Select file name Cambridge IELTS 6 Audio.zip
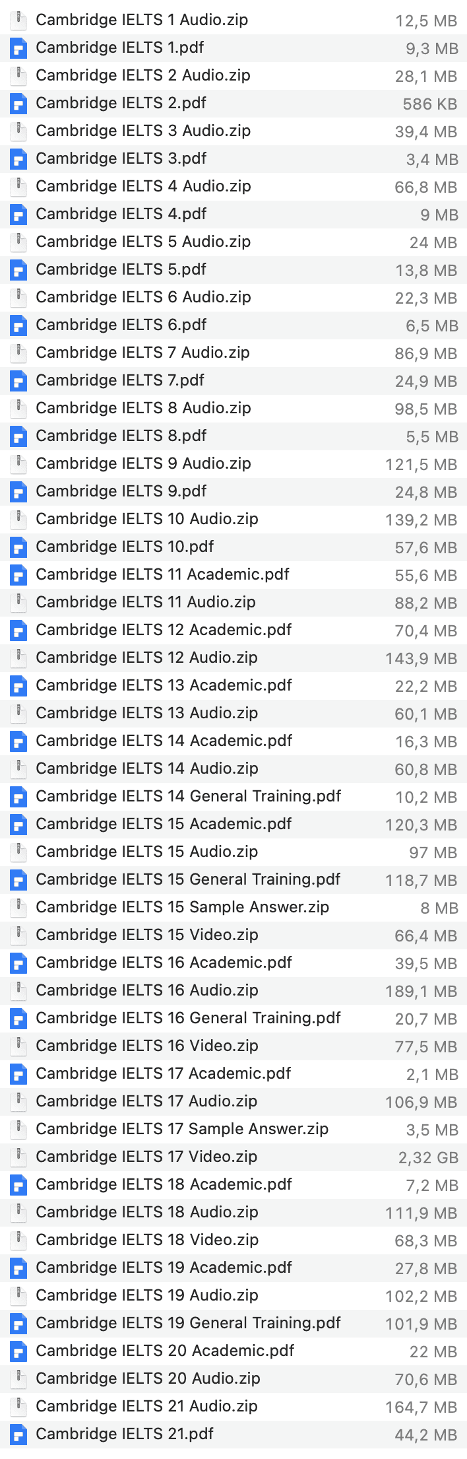467x1459 pixels. 144,297
